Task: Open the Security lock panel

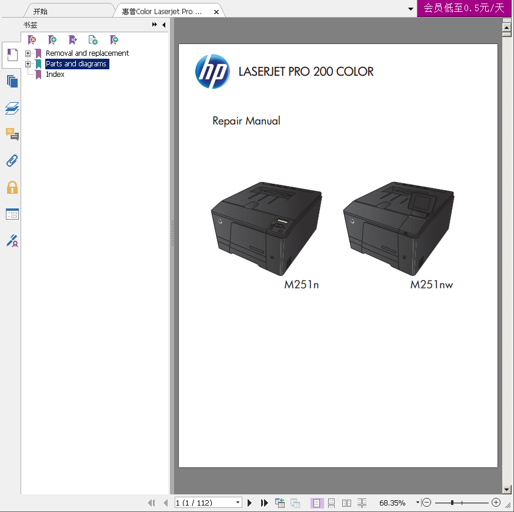Action: (12, 187)
